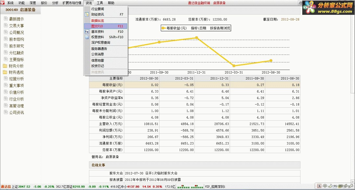Click the 每股收益(元) chart legend entry

pos(174,28)
